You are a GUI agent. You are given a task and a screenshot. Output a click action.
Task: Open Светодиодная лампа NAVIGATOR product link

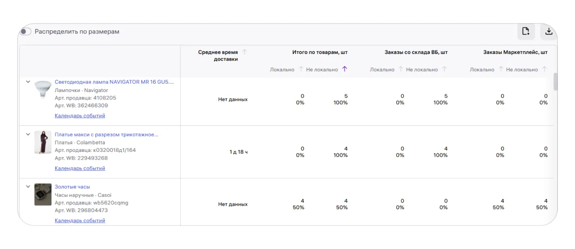[114, 82]
